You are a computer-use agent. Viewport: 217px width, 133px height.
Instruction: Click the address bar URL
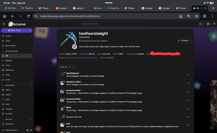tap(70, 16)
